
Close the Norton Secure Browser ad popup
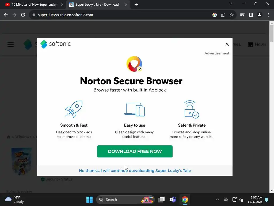[227, 44]
